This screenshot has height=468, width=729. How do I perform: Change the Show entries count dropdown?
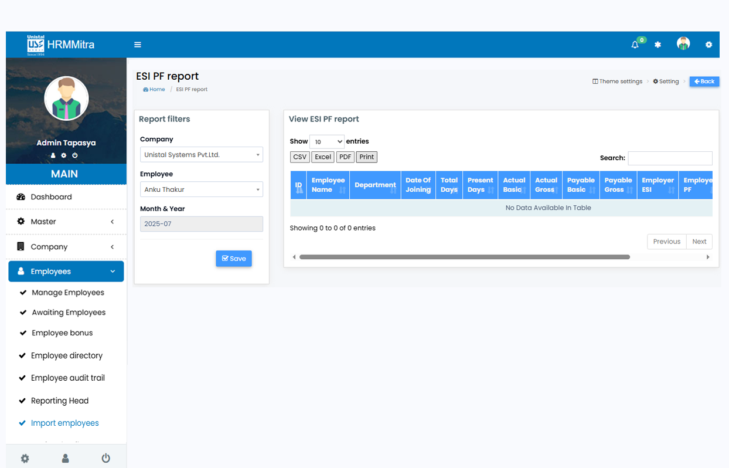pyautogui.click(x=326, y=141)
